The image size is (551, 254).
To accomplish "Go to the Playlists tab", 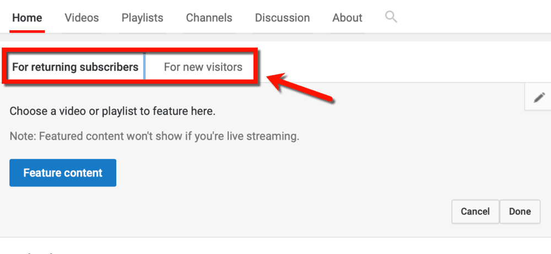I will (142, 18).
